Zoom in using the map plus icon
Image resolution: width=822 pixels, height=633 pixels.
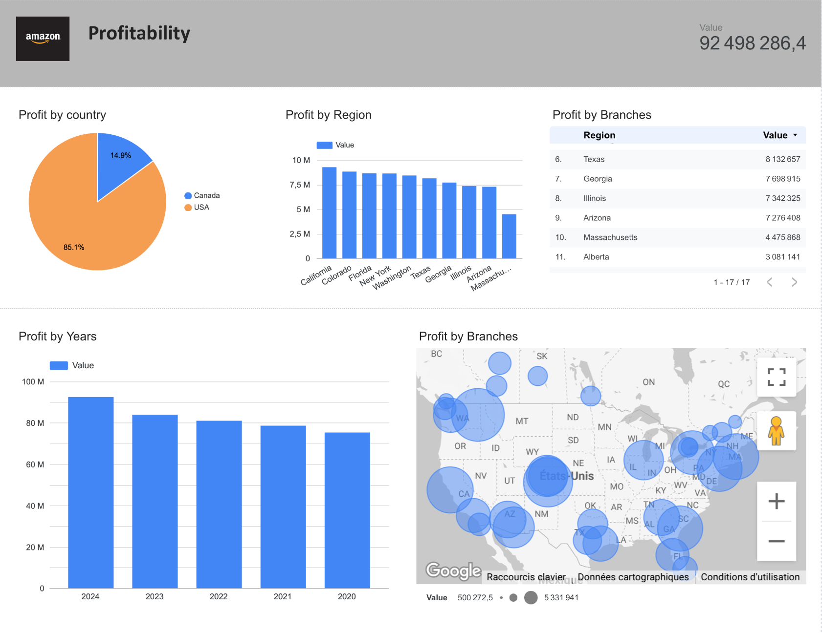pos(777,500)
